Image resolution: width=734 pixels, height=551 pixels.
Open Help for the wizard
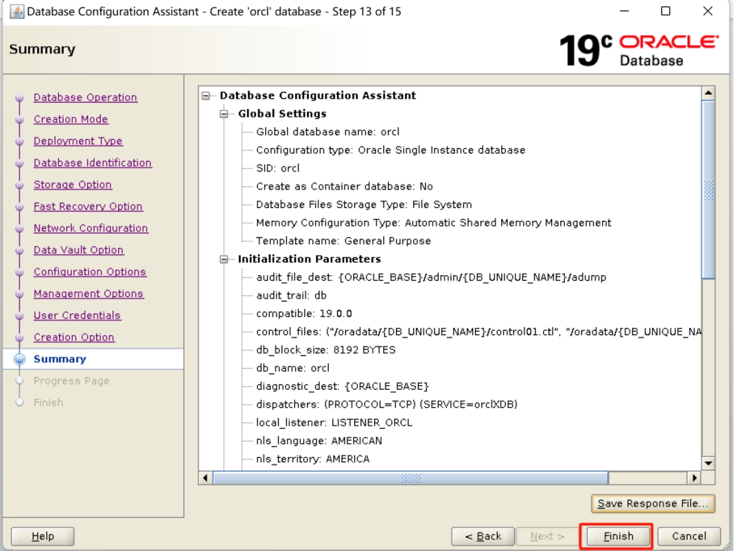pyautogui.click(x=42, y=536)
